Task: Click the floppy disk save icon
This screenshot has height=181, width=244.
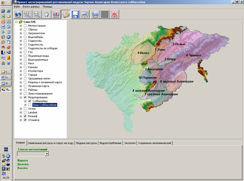Action: coord(76,14)
